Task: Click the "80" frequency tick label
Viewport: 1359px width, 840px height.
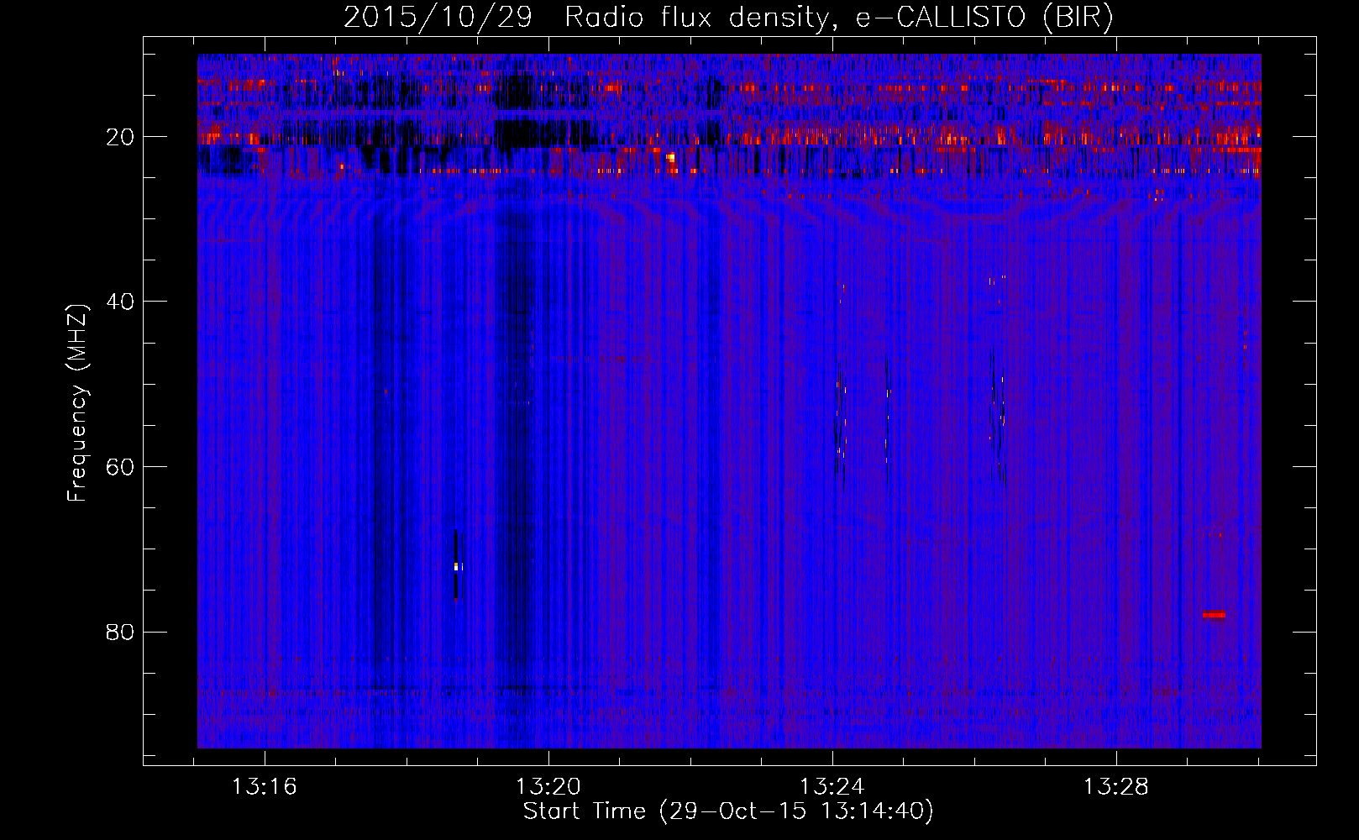Action: (x=120, y=632)
